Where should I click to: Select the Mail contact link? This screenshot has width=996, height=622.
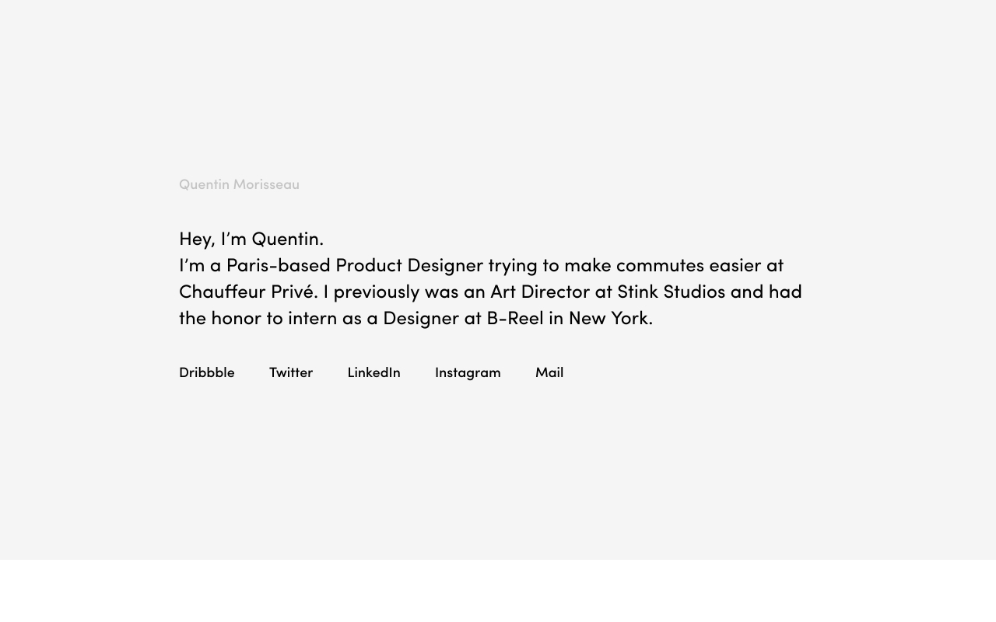click(x=549, y=372)
